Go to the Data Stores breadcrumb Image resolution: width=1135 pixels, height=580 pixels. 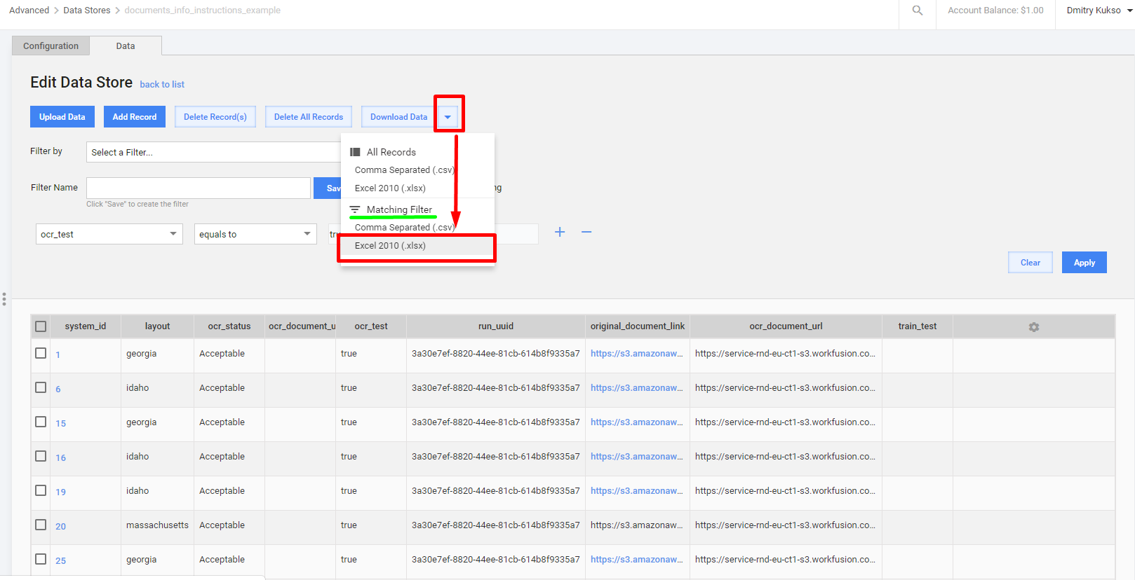[x=86, y=11]
